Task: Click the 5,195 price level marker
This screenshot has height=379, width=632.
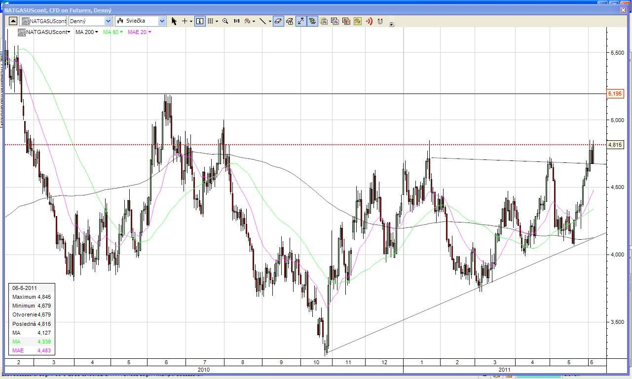Action: click(615, 94)
